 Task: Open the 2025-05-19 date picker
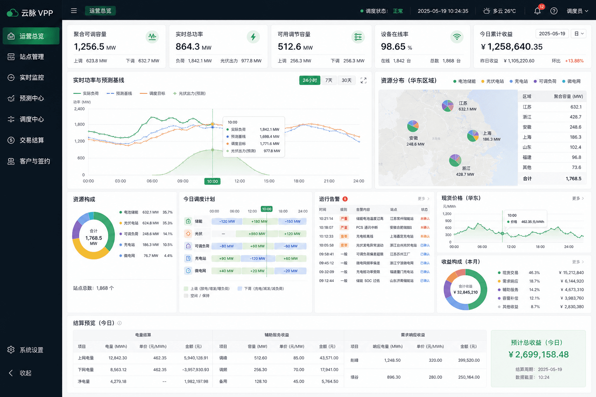[x=552, y=34]
